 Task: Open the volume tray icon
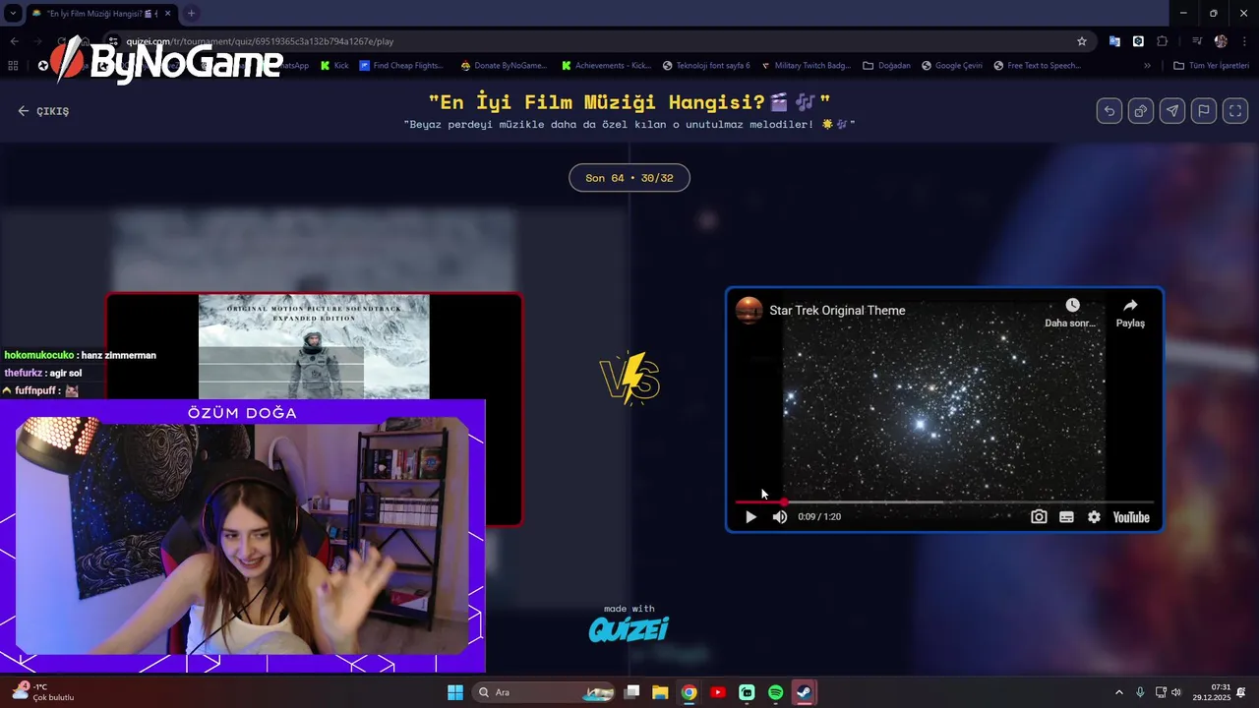point(1176,692)
